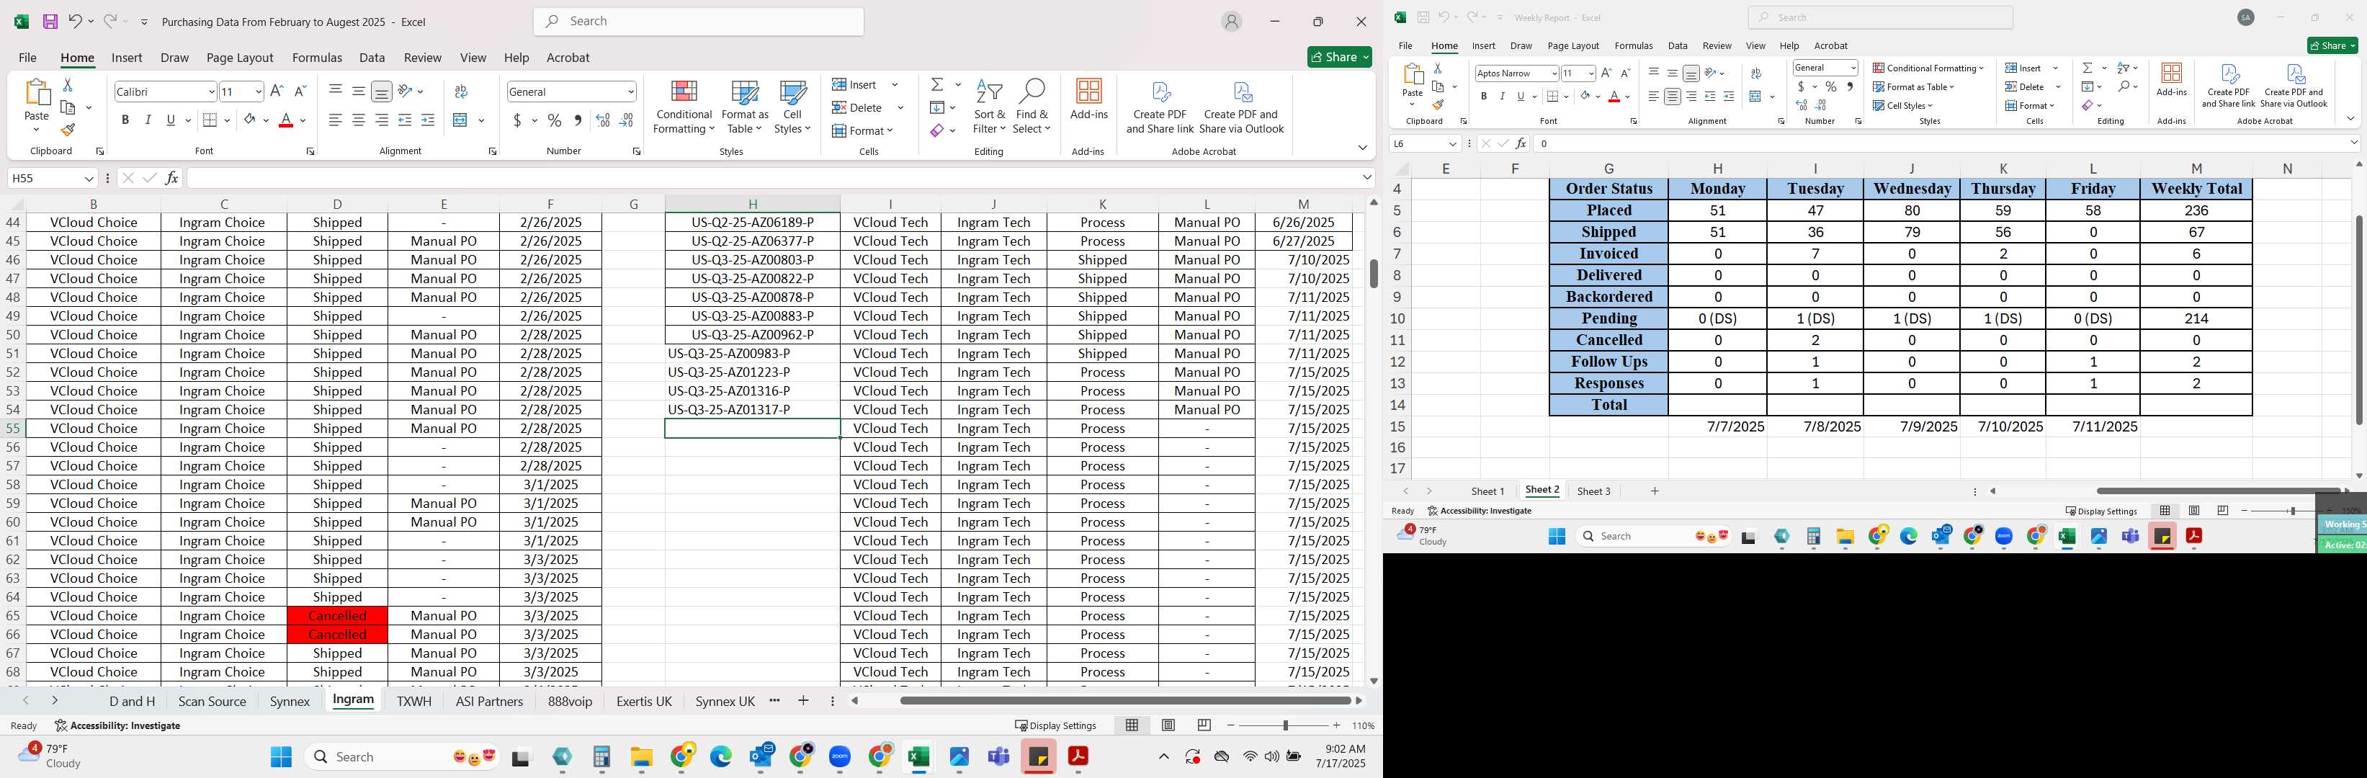2367x778 pixels.
Task: Toggle Bold in Purchasing Data window
Action: click(125, 120)
